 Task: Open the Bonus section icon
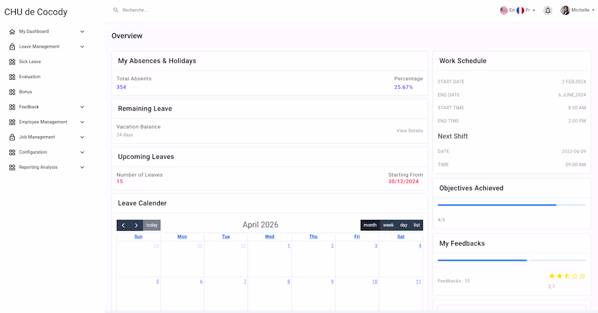point(12,92)
